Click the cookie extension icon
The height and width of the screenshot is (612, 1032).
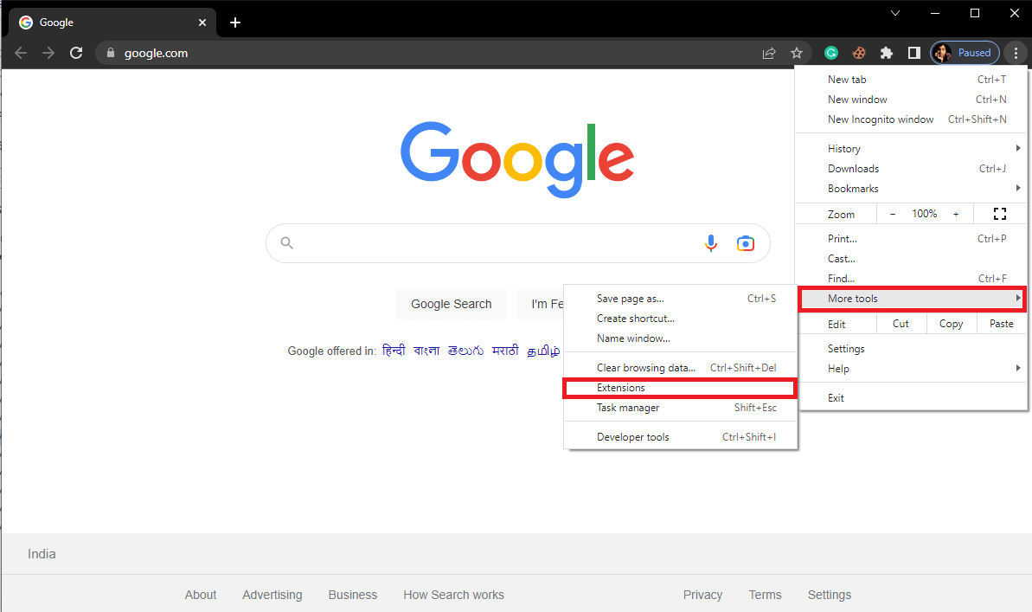(858, 53)
